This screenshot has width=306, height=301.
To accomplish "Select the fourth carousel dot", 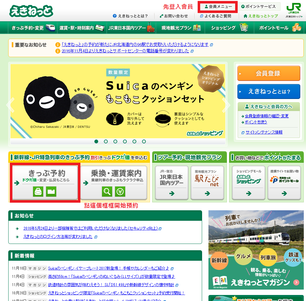I will click(125, 141).
